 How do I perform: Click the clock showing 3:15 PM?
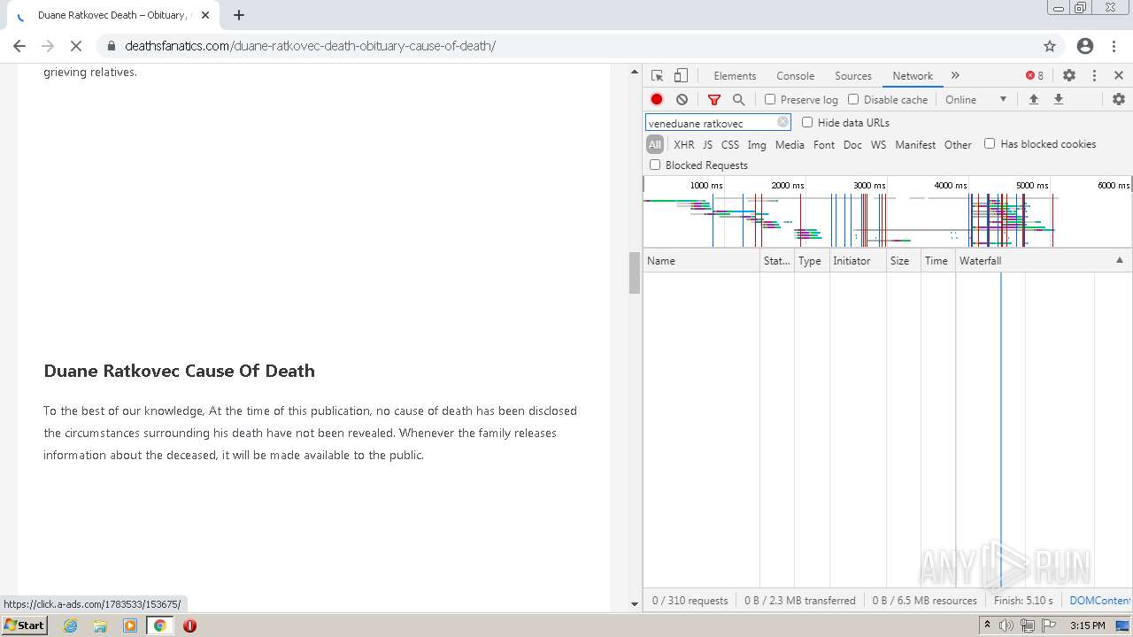[1087, 625]
